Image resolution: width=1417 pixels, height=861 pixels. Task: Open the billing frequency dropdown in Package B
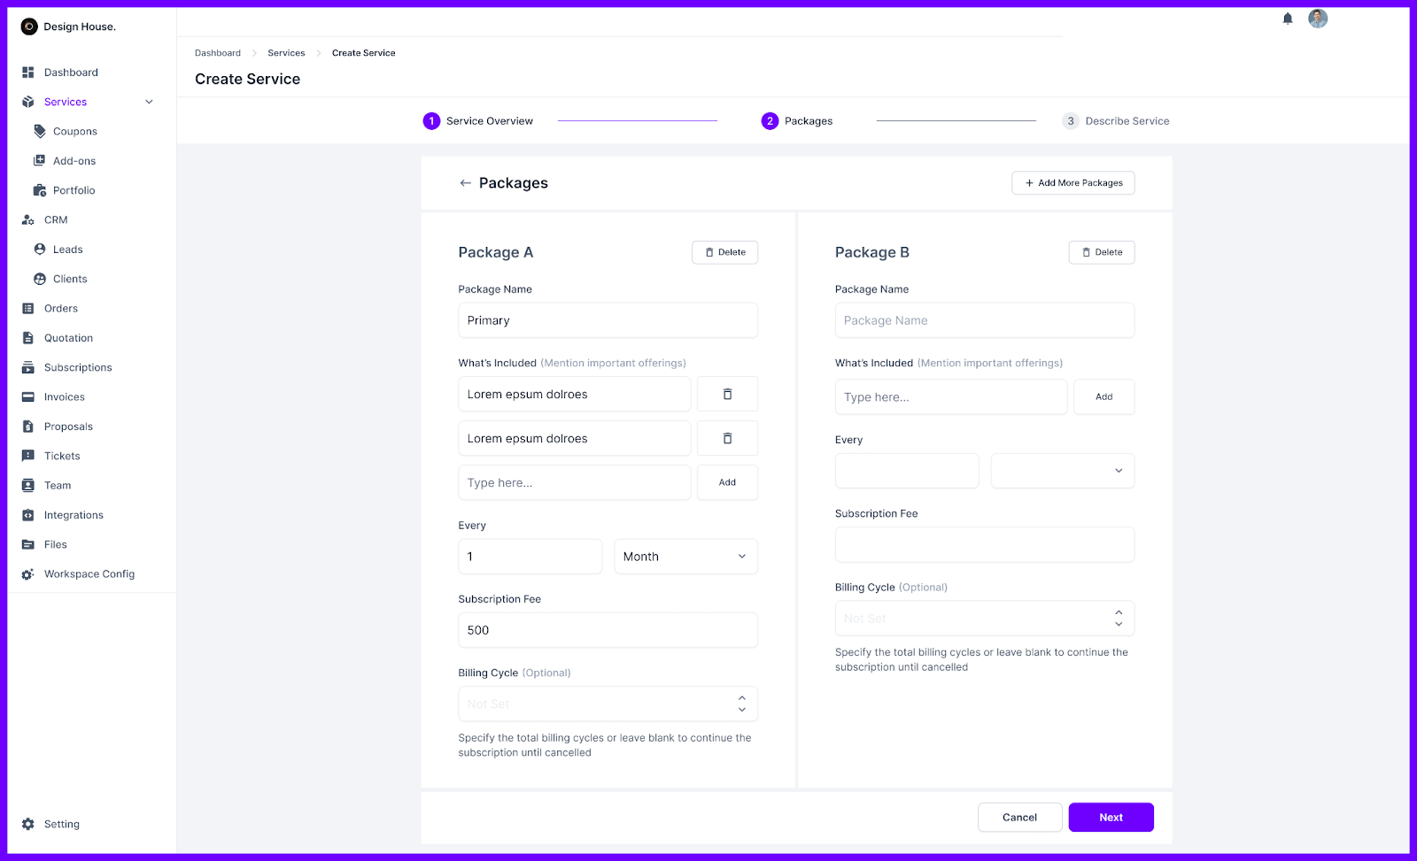pyautogui.click(x=1062, y=471)
